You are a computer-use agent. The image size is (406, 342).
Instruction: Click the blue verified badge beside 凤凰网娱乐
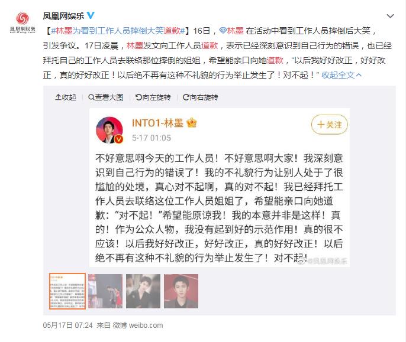(x=91, y=15)
